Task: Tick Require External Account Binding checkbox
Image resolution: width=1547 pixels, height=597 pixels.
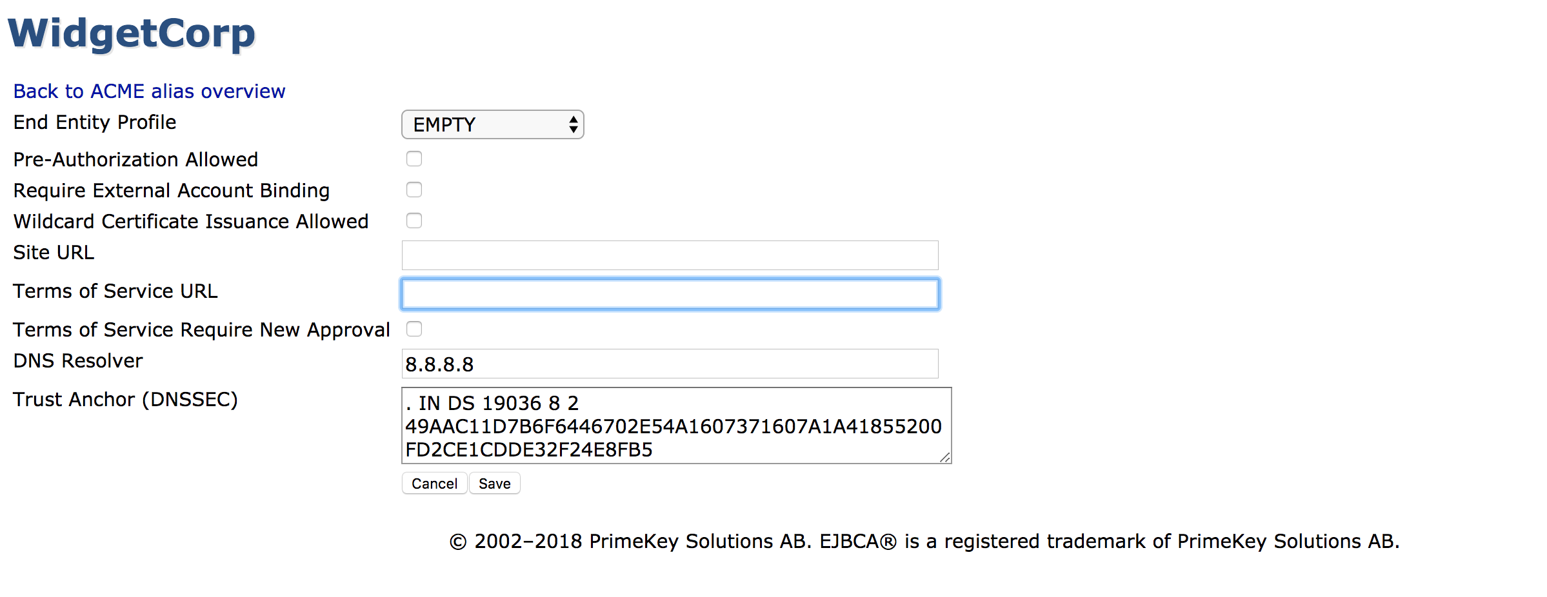Action: (414, 190)
